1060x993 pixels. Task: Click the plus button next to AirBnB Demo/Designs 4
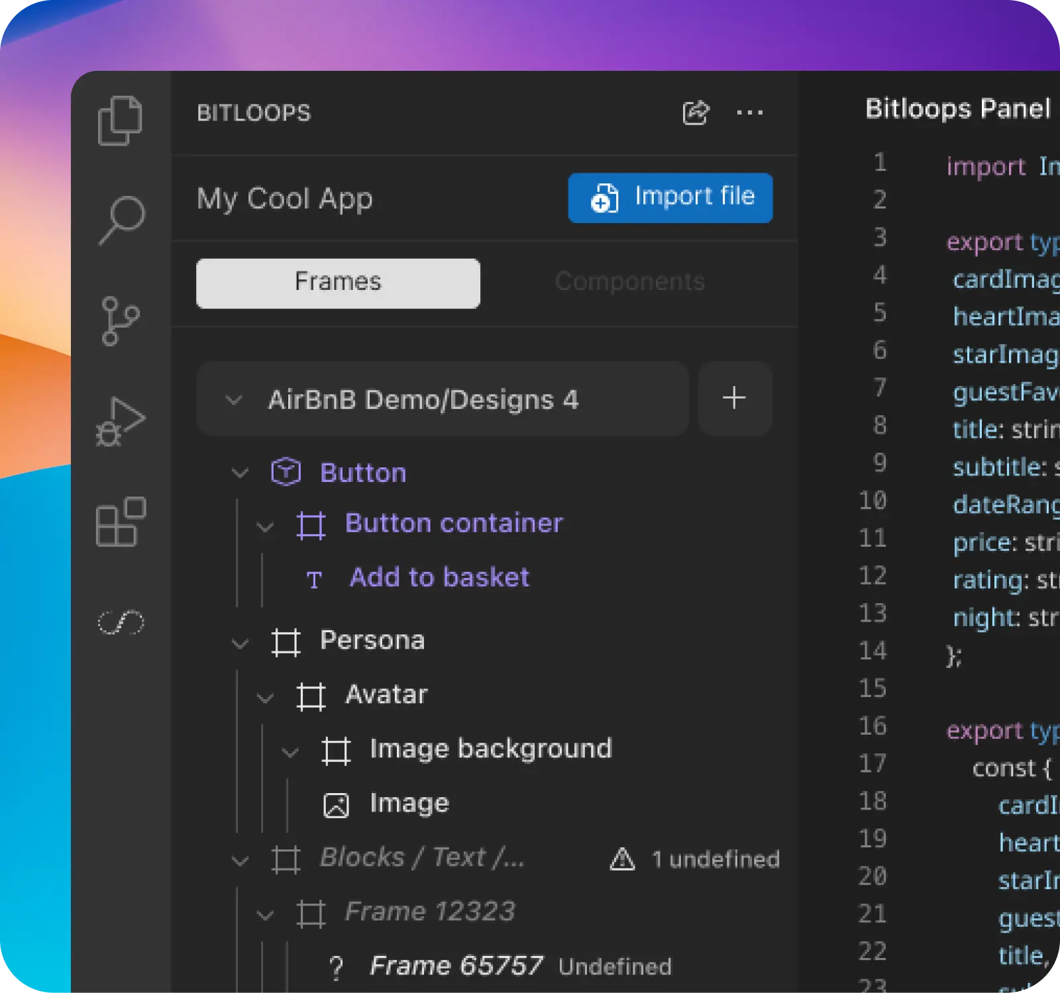[734, 399]
